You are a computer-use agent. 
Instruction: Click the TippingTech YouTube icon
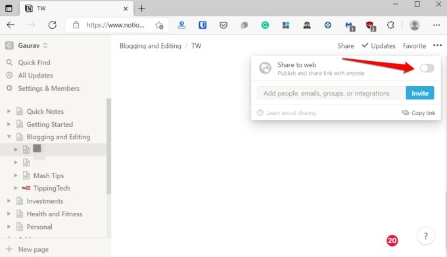(26, 188)
